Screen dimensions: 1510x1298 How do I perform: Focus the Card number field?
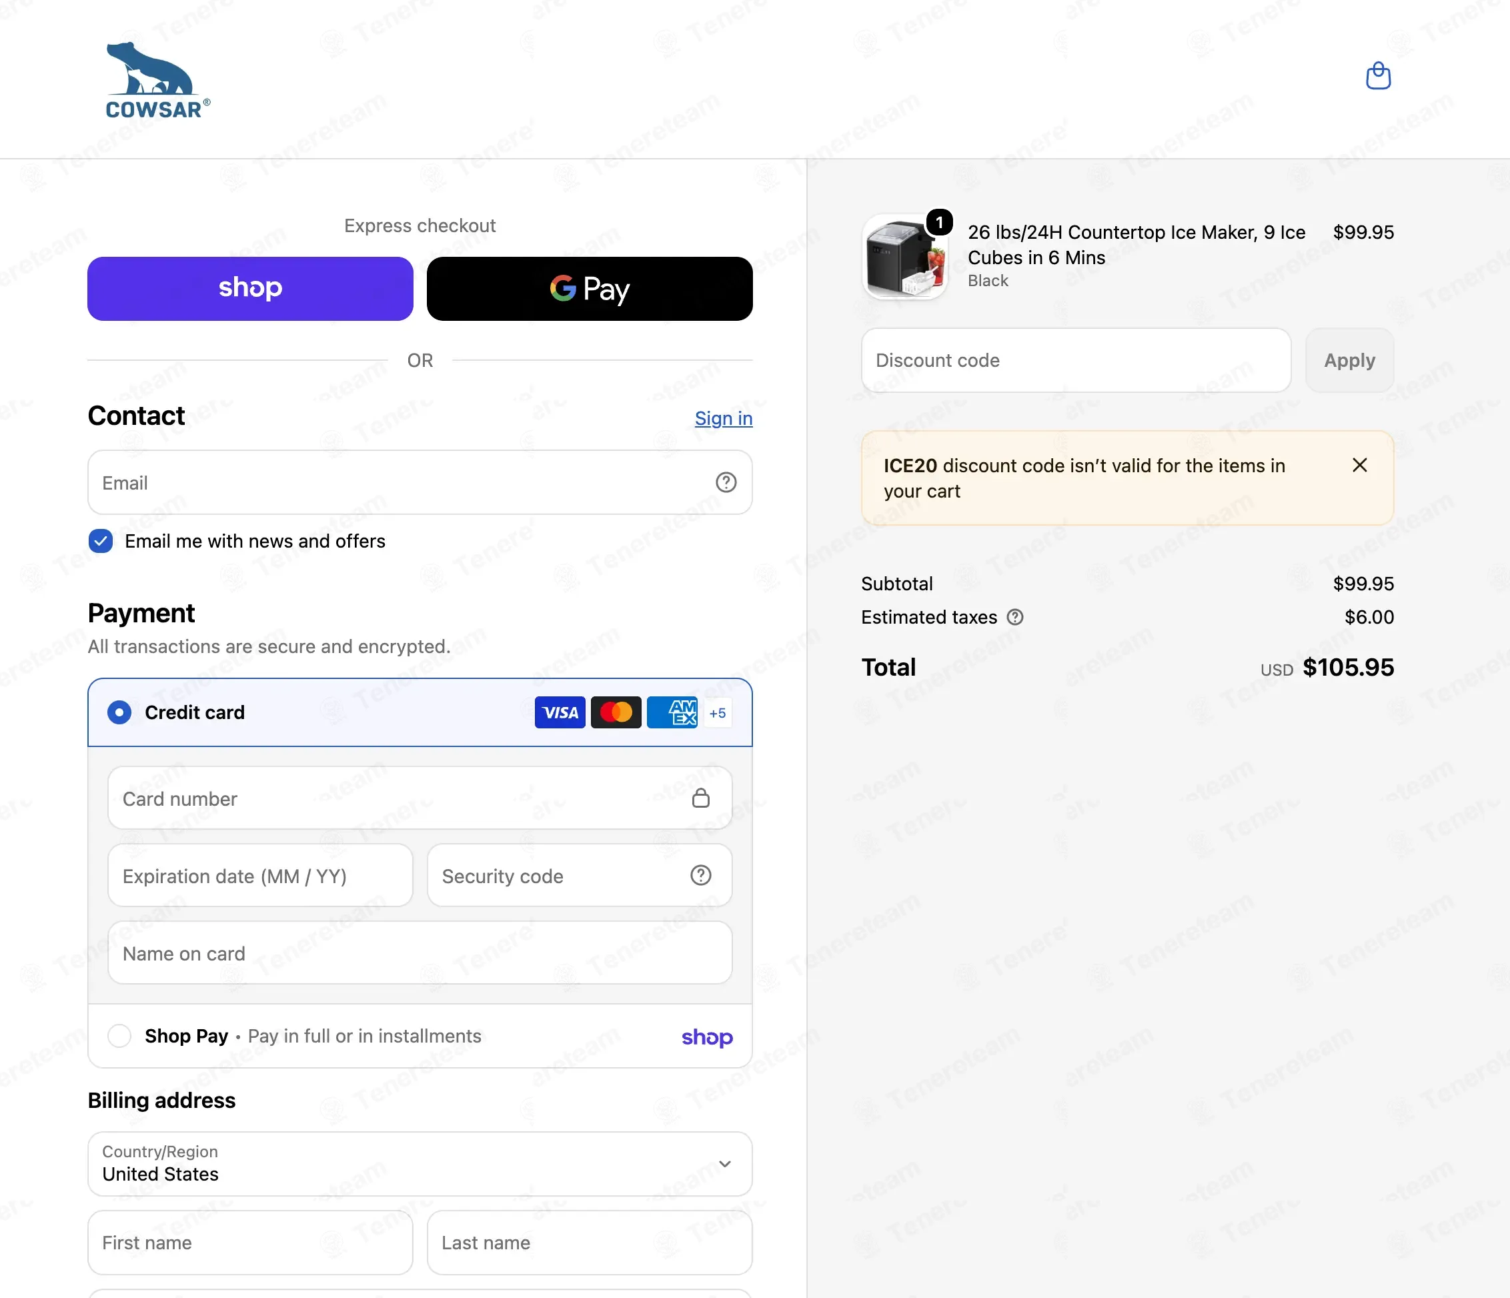point(420,798)
